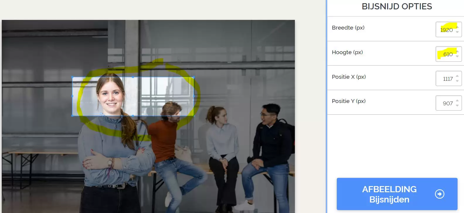Click right-middle edge handle of crop box
This screenshot has width=464, height=213.
194,96
